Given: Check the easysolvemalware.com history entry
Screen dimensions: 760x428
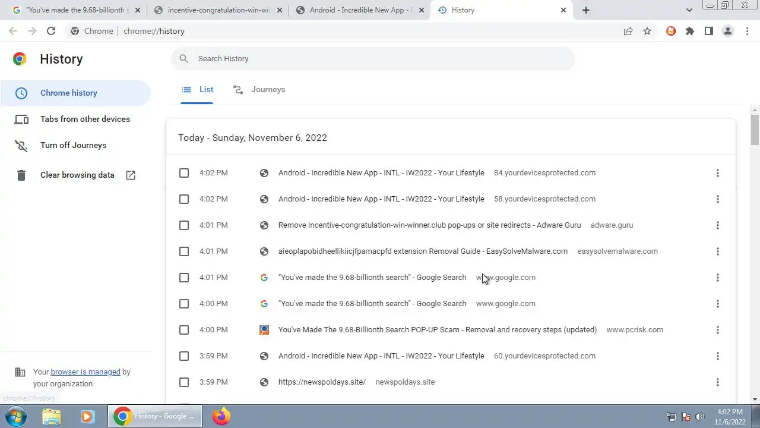Looking at the screenshot, I should tap(184, 251).
